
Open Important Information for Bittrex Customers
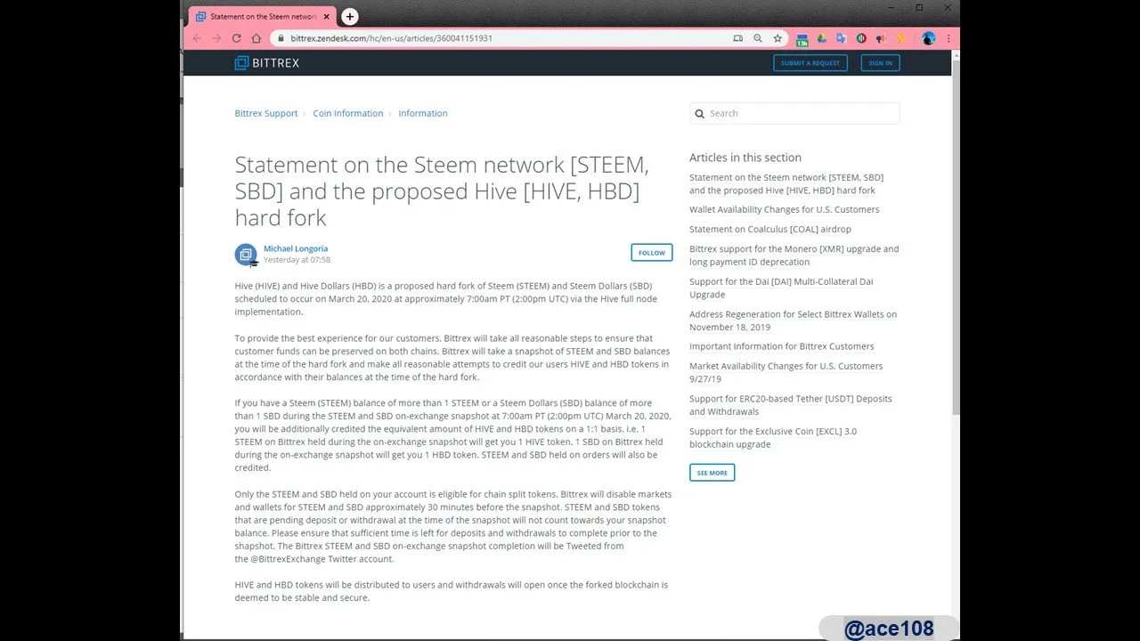coord(782,346)
